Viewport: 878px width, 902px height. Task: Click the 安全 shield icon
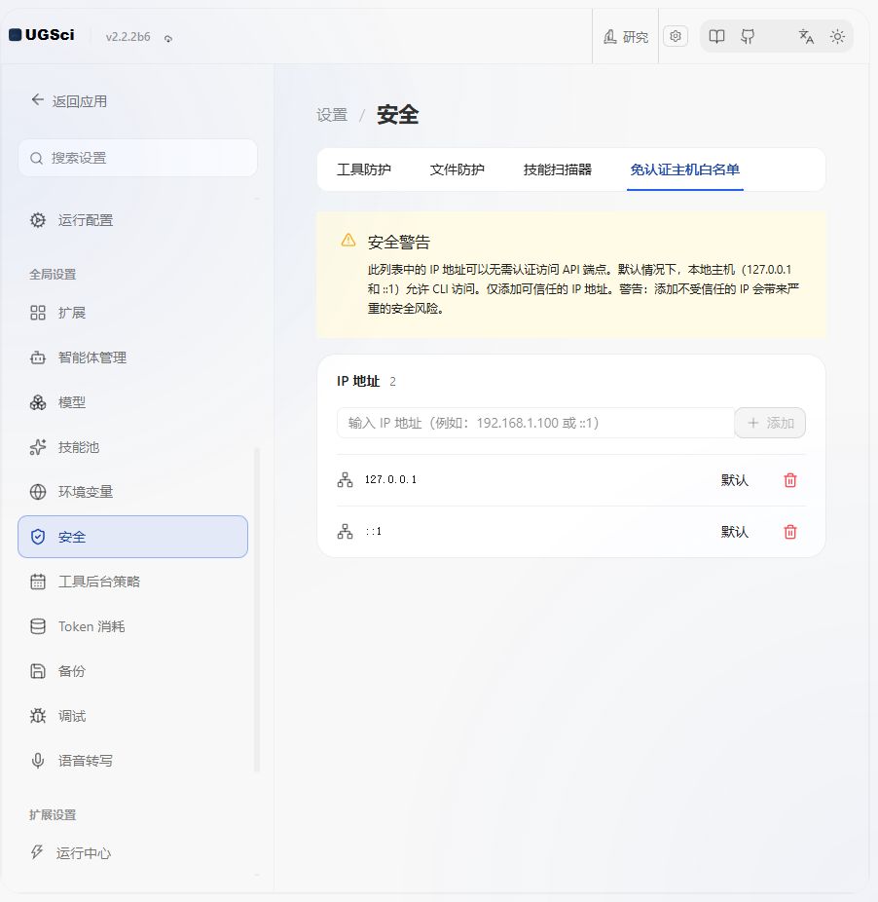38,537
